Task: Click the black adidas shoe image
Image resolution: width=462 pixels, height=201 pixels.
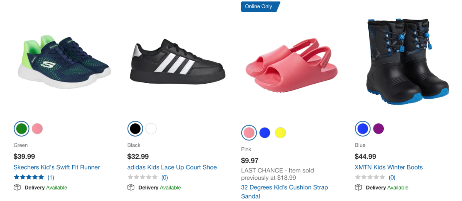Action: click(178, 62)
